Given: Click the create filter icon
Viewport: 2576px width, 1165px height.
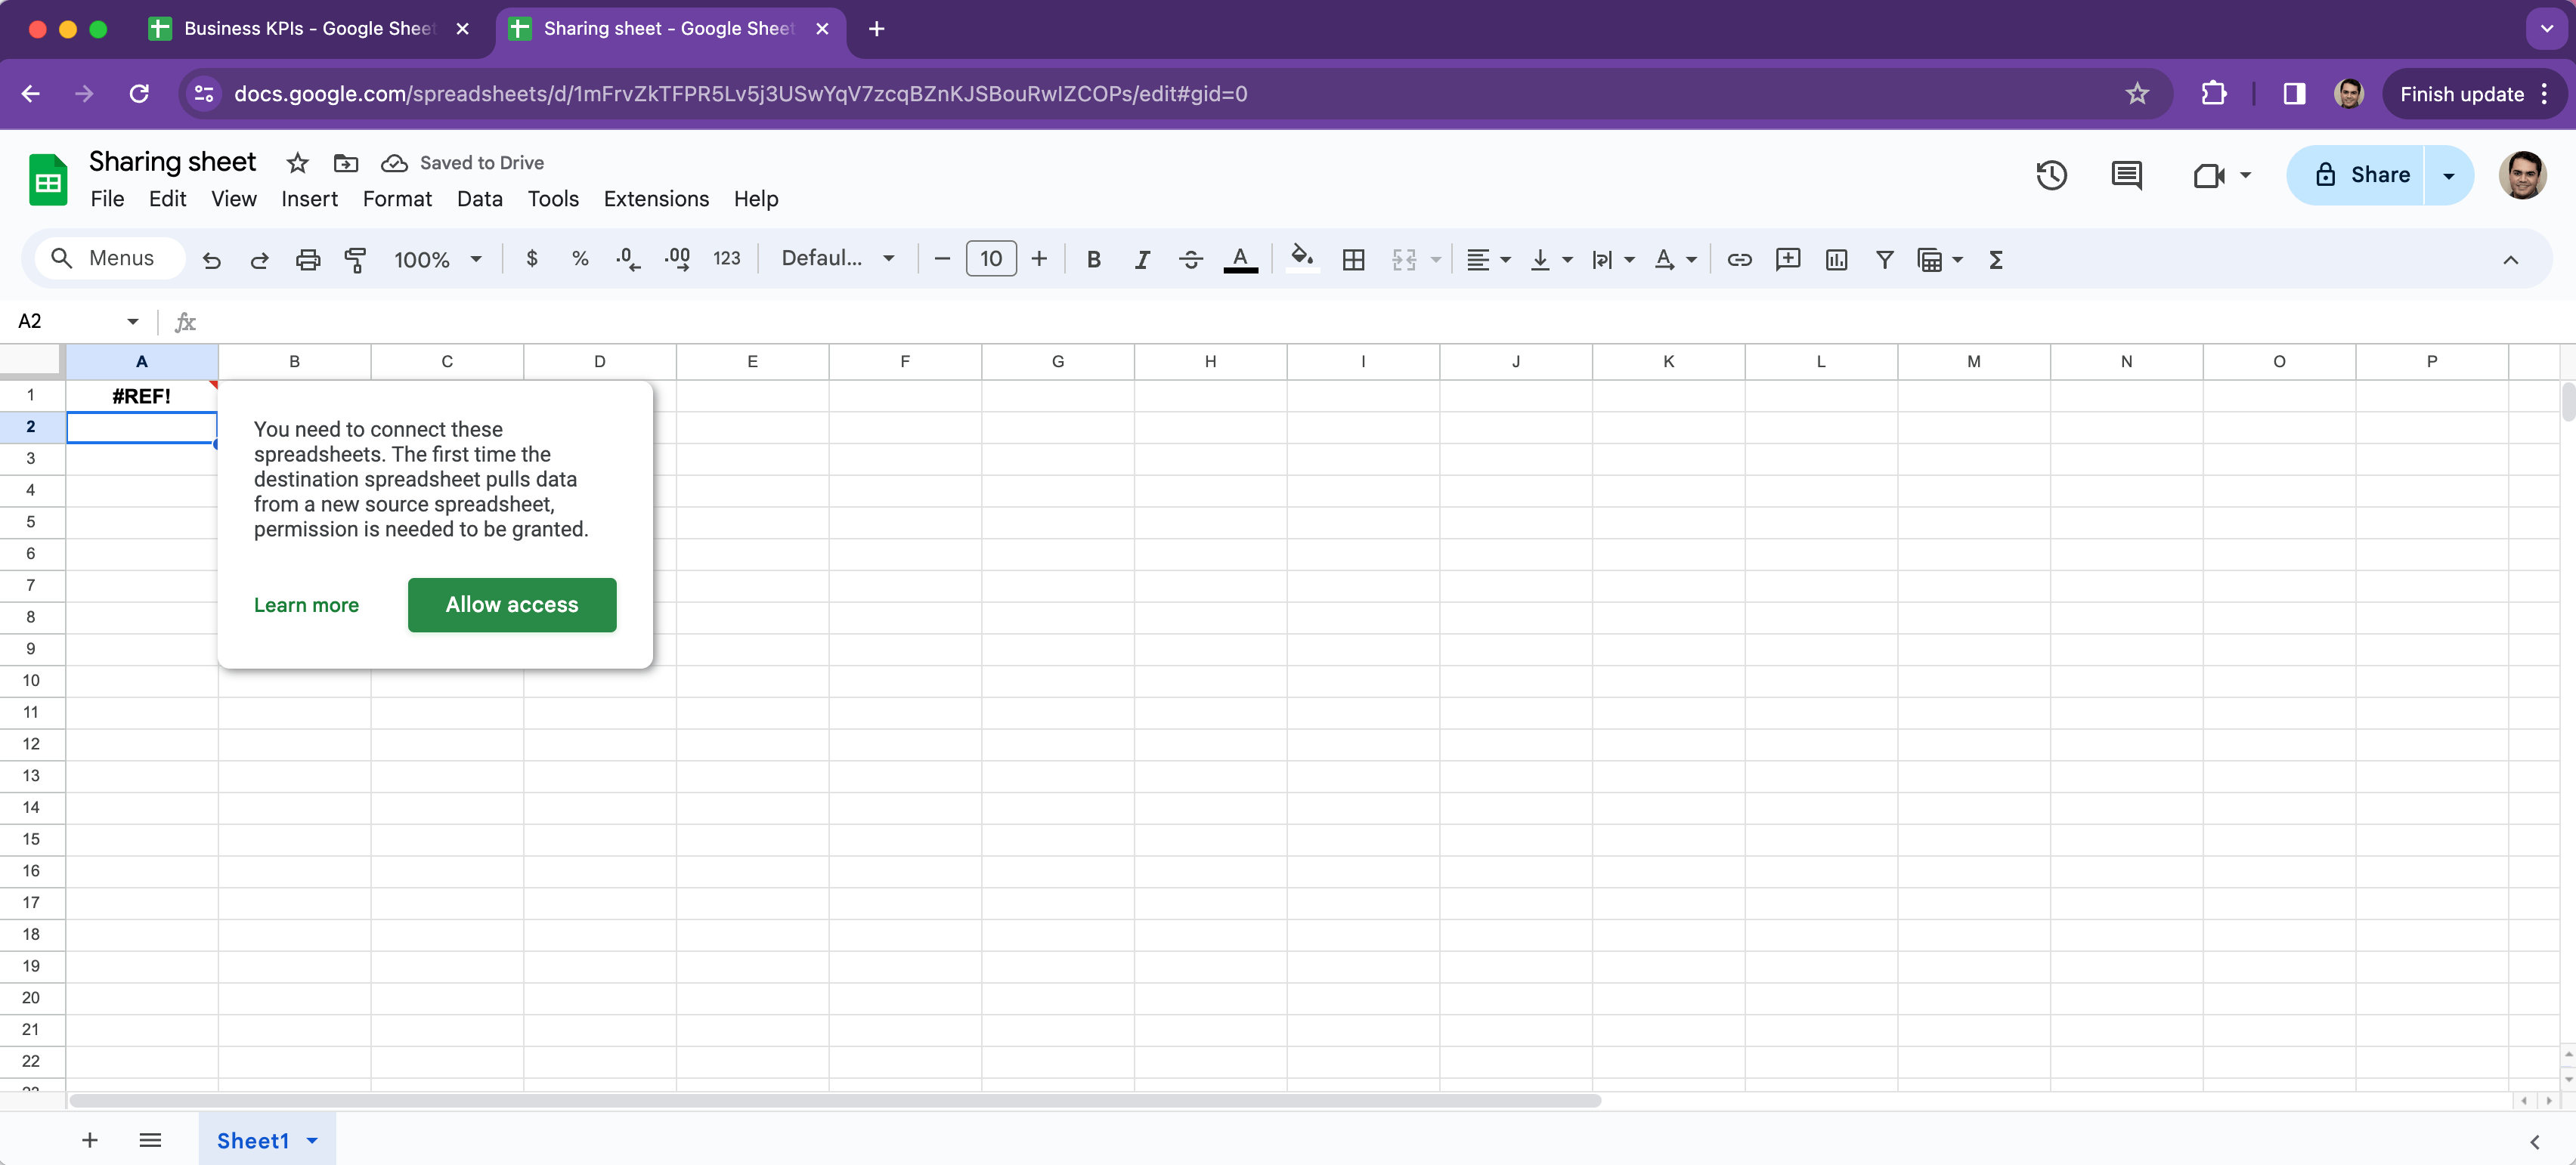Looking at the screenshot, I should click(1884, 260).
